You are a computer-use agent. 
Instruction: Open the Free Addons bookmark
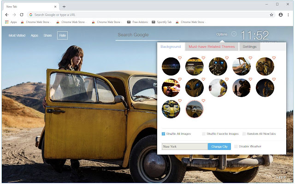pyautogui.click(x=137, y=22)
